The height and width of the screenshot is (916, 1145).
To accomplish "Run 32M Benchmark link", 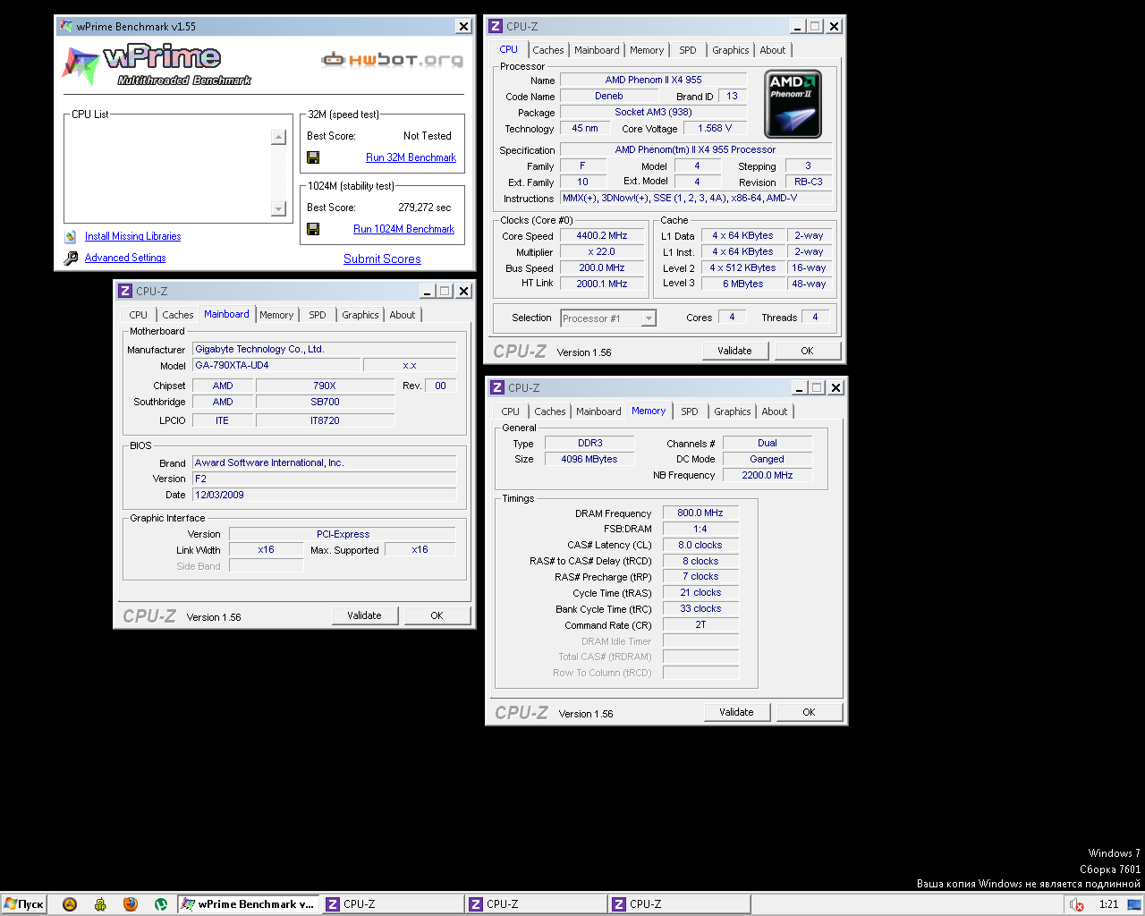I will coord(411,157).
